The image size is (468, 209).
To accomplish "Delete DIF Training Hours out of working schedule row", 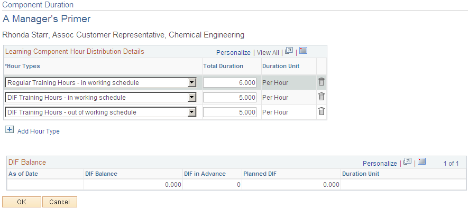I will [x=321, y=111].
